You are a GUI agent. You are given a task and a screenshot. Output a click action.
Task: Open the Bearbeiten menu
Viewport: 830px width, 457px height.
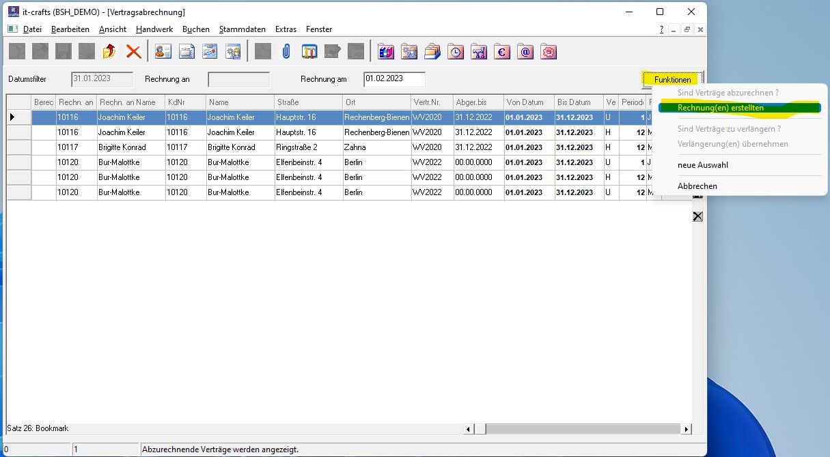point(70,29)
